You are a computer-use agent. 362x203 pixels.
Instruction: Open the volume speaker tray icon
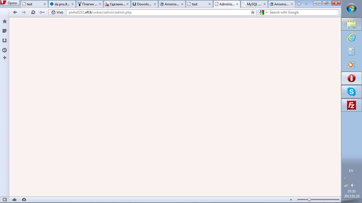pyautogui.click(x=352, y=185)
